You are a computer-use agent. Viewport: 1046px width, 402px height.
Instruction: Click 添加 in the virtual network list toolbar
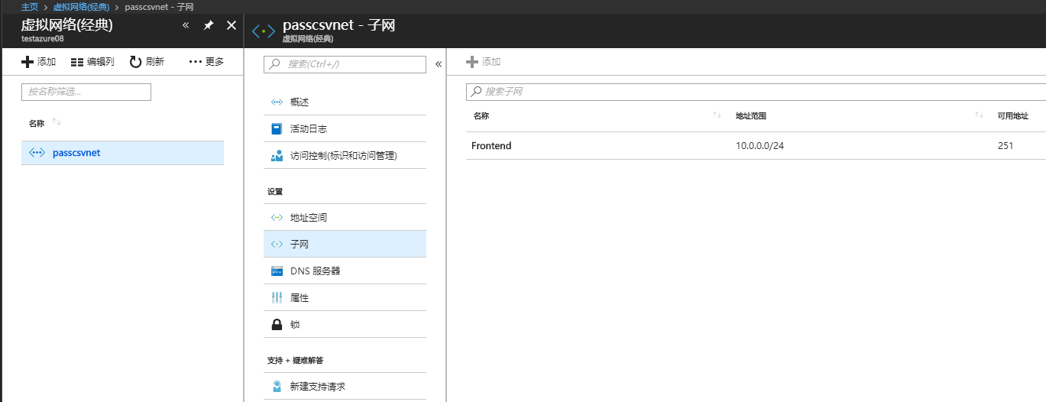(x=39, y=62)
